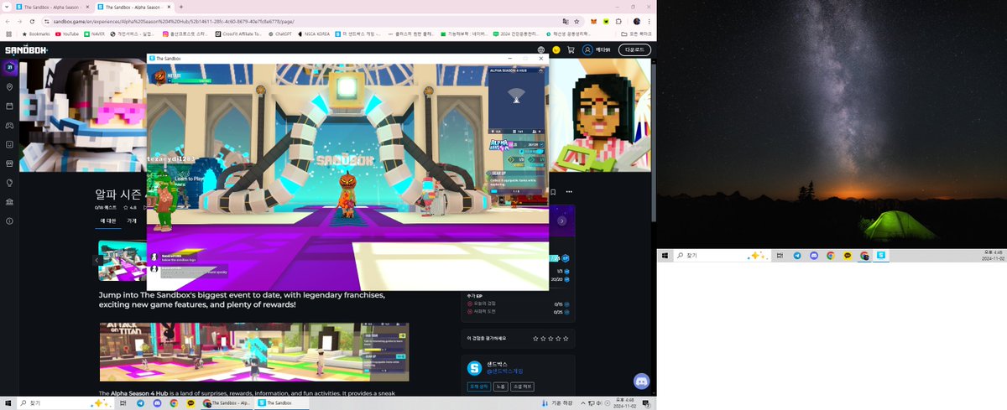The width and height of the screenshot is (1007, 410).
Task: Open the Chrome apps grid in bookmarks bar
Action: [8, 34]
